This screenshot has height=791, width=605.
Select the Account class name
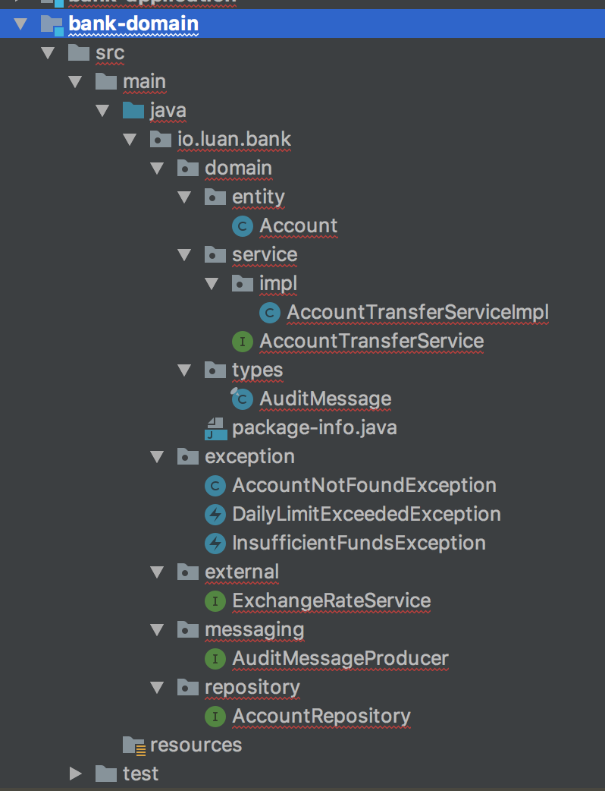(x=298, y=226)
